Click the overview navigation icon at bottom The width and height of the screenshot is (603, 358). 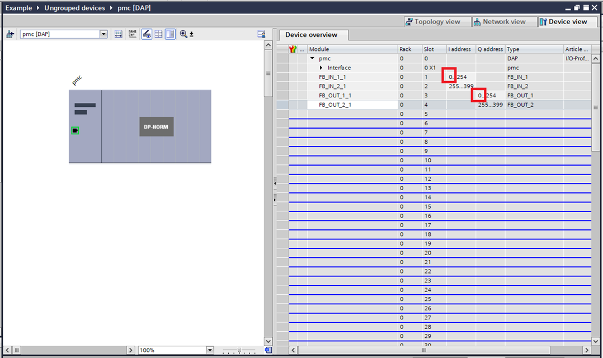[x=268, y=350]
